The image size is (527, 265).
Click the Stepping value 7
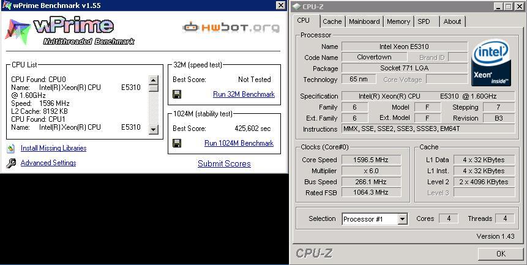pos(498,107)
